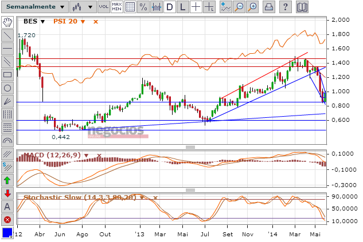Remove the PSI 20 comparison
Viewport: 363px width, 242px height.
[96, 22]
